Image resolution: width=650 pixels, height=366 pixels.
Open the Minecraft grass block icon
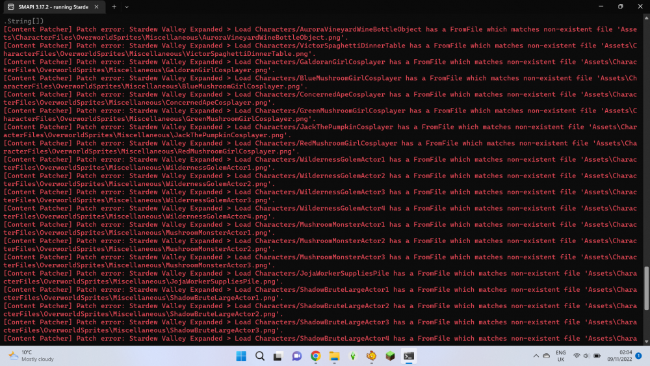coord(390,356)
